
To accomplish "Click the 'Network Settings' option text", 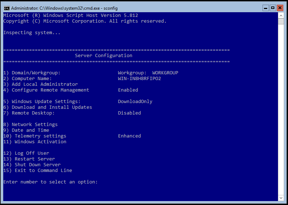I will click(34, 125).
